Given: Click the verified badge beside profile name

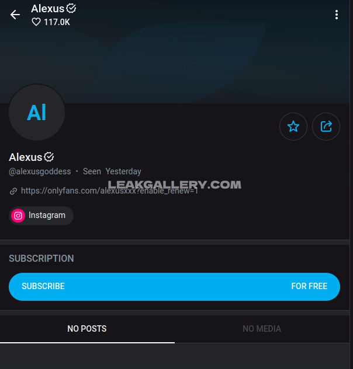Looking at the screenshot, I should click(x=49, y=157).
